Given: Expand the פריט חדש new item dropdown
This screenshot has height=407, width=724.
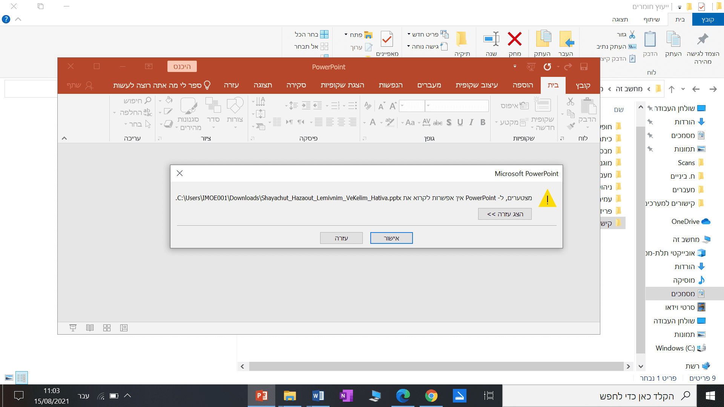Looking at the screenshot, I should coord(409,34).
